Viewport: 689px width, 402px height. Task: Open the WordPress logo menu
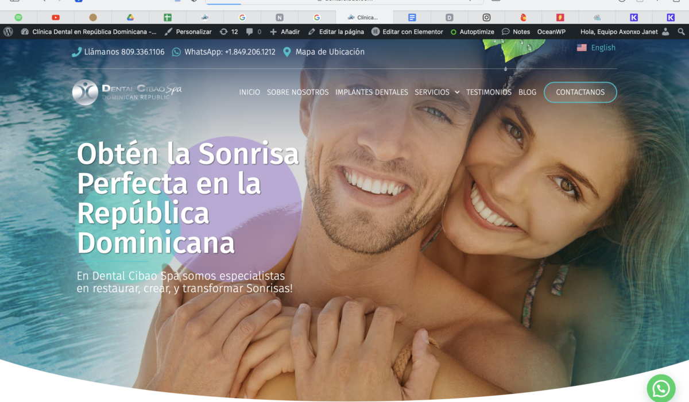click(8, 32)
